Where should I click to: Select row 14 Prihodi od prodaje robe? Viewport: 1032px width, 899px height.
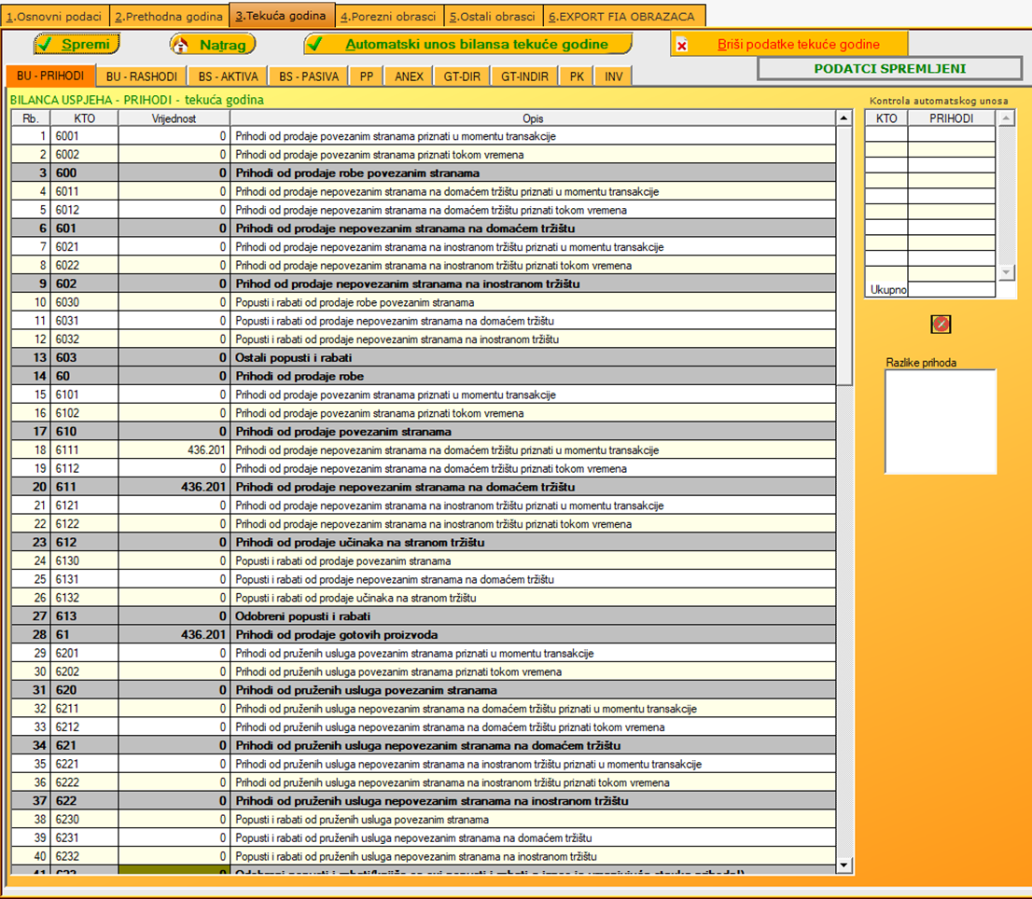click(x=424, y=376)
